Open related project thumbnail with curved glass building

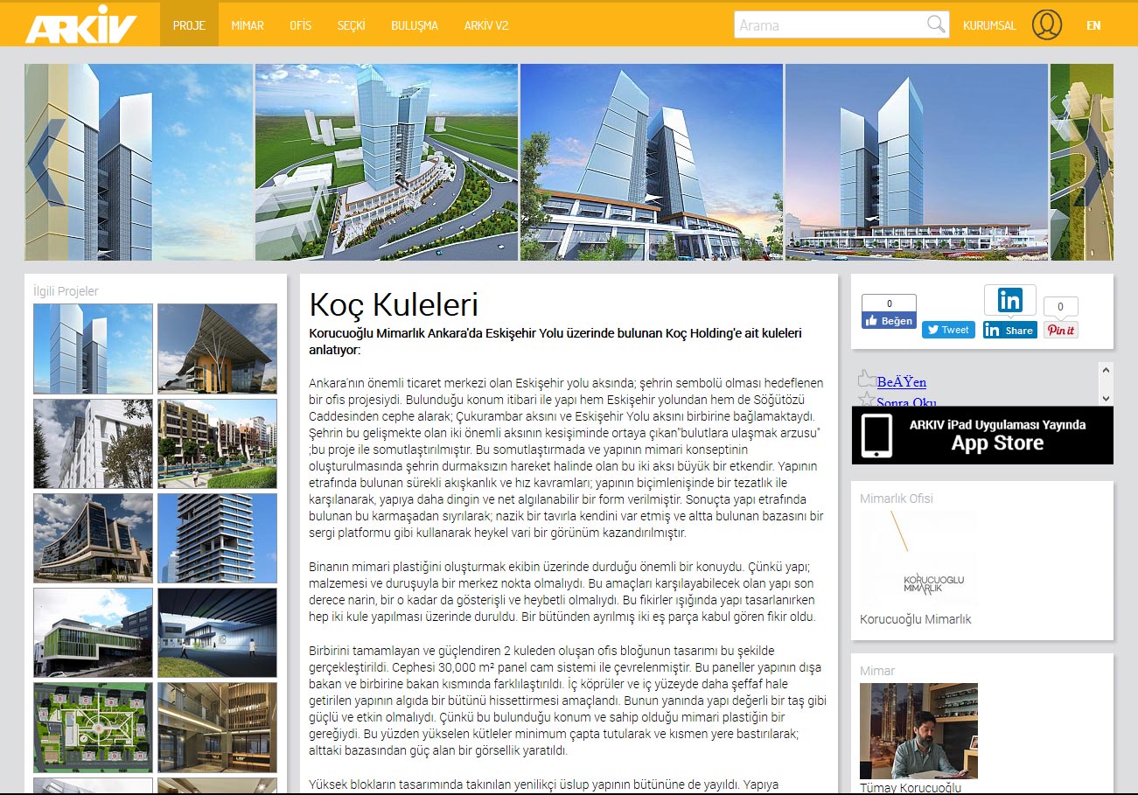(93, 538)
